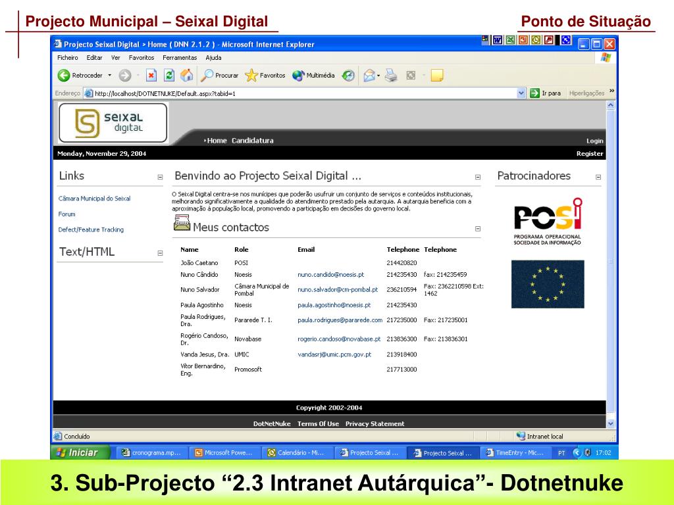Open the Mail icon dropdown arrow
Screen dimensions: 674x505
click(x=378, y=76)
